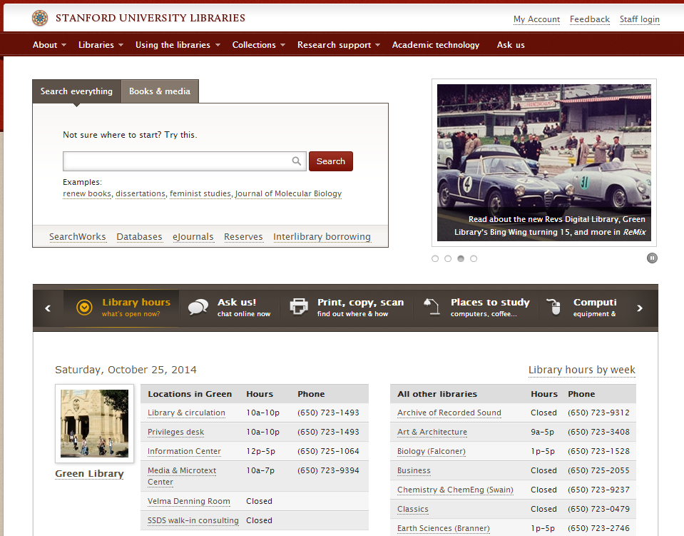
Task: Expand the Research support menu
Action: (x=339, y=44)
